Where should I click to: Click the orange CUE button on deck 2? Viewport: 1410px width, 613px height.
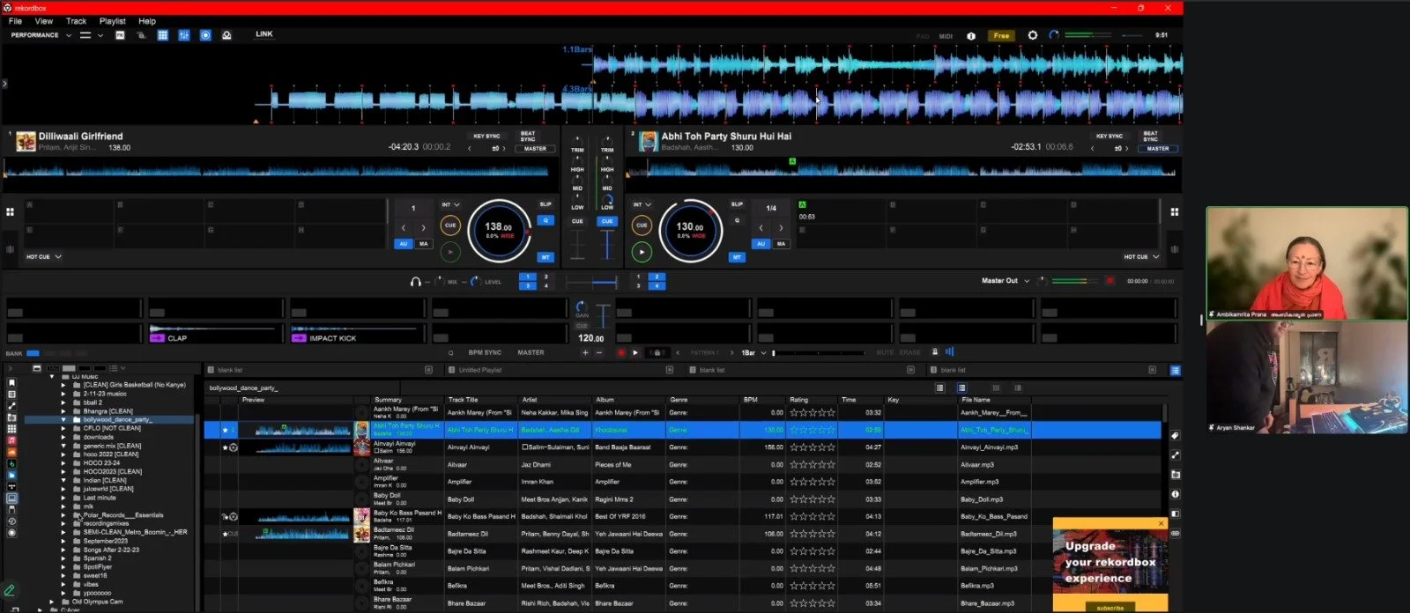(642, 225)
